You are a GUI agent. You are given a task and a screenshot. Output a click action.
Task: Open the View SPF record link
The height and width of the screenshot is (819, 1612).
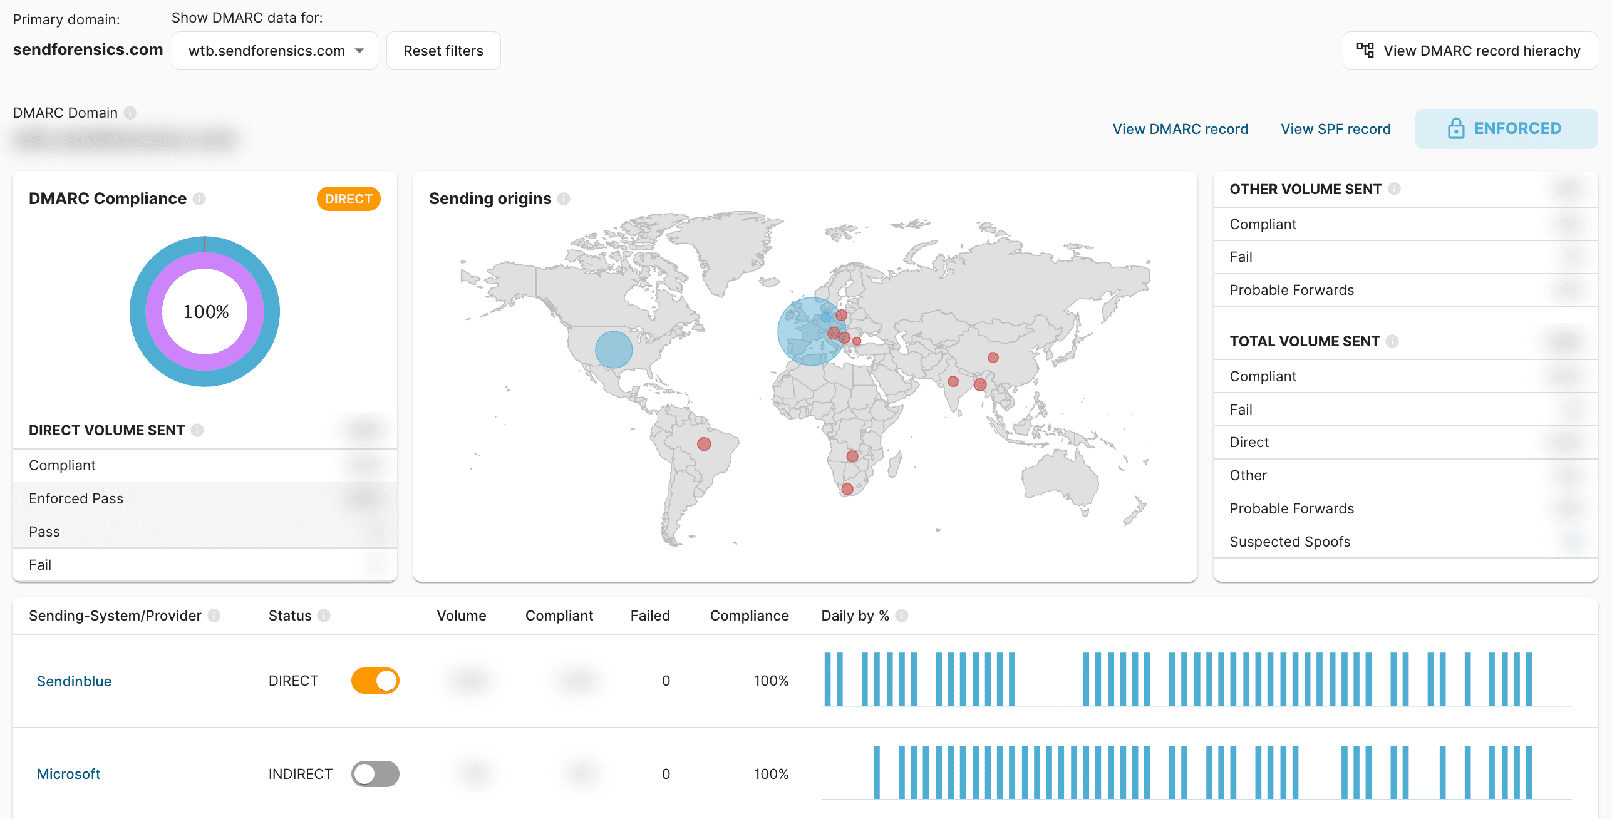[1335, 129]
